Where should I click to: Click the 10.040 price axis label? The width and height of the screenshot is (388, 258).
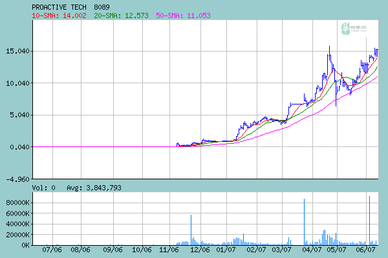(17, 83)
